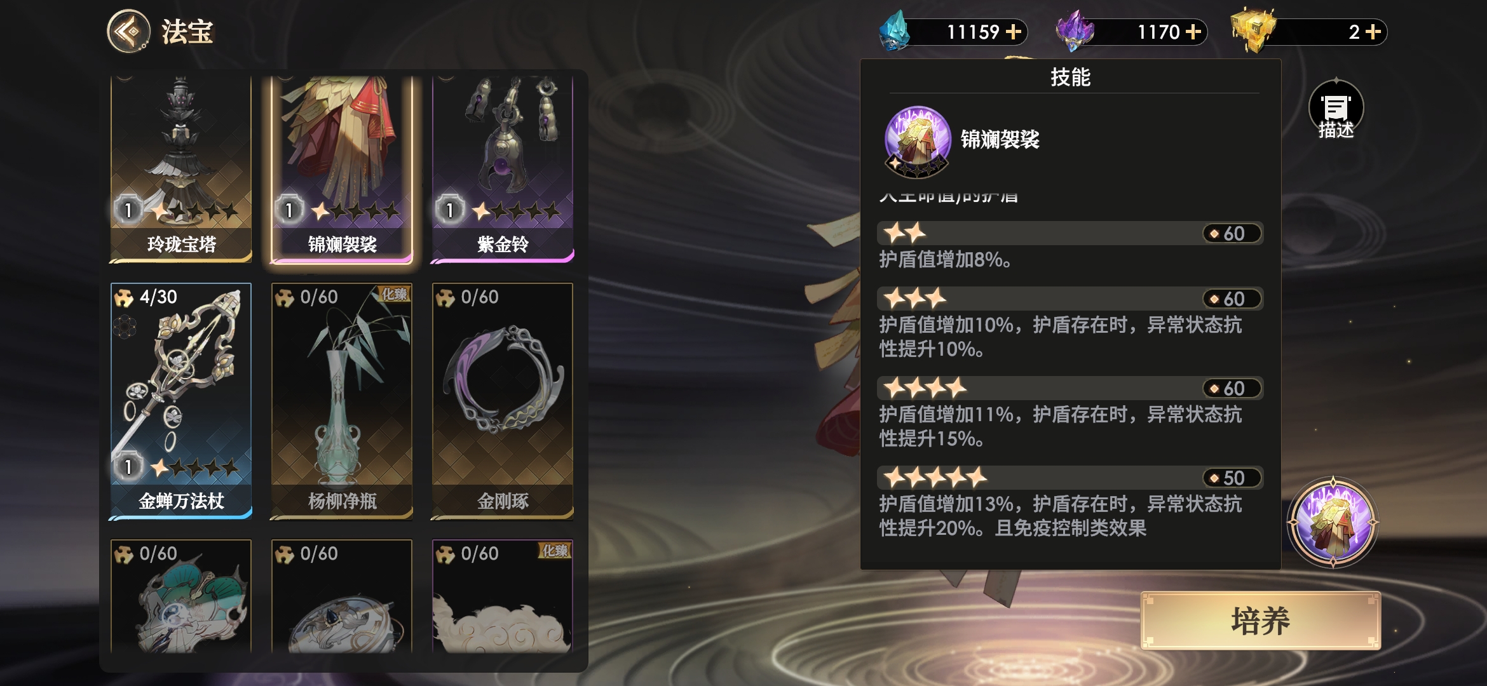Select the 锦斓袈裟 treasure card

click(342, 168)
